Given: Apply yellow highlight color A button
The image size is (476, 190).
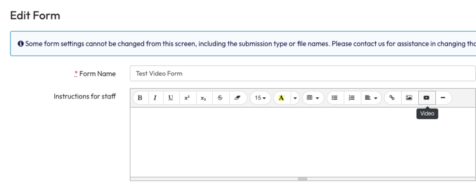Looking at the screenshot, I should [282, 98].
